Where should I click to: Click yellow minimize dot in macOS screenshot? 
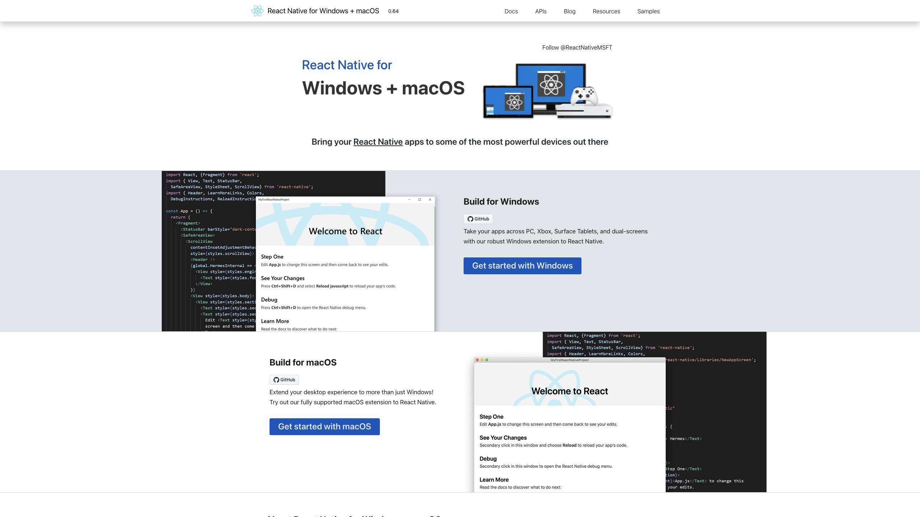point(482,360)
